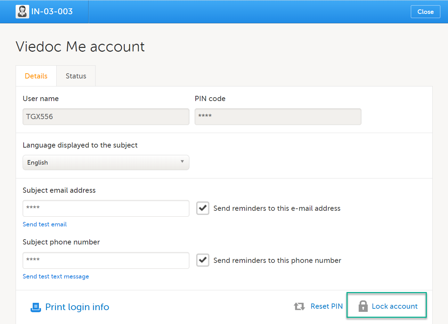Click into the Subject email address field

(106, 208)
